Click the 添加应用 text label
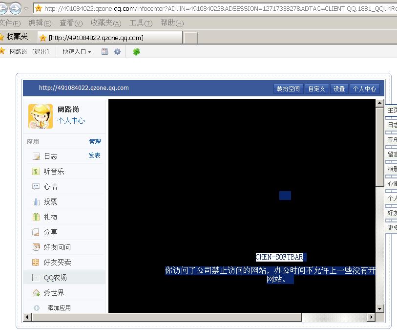This screenshot has height=330, width=397. coord(59,308)
